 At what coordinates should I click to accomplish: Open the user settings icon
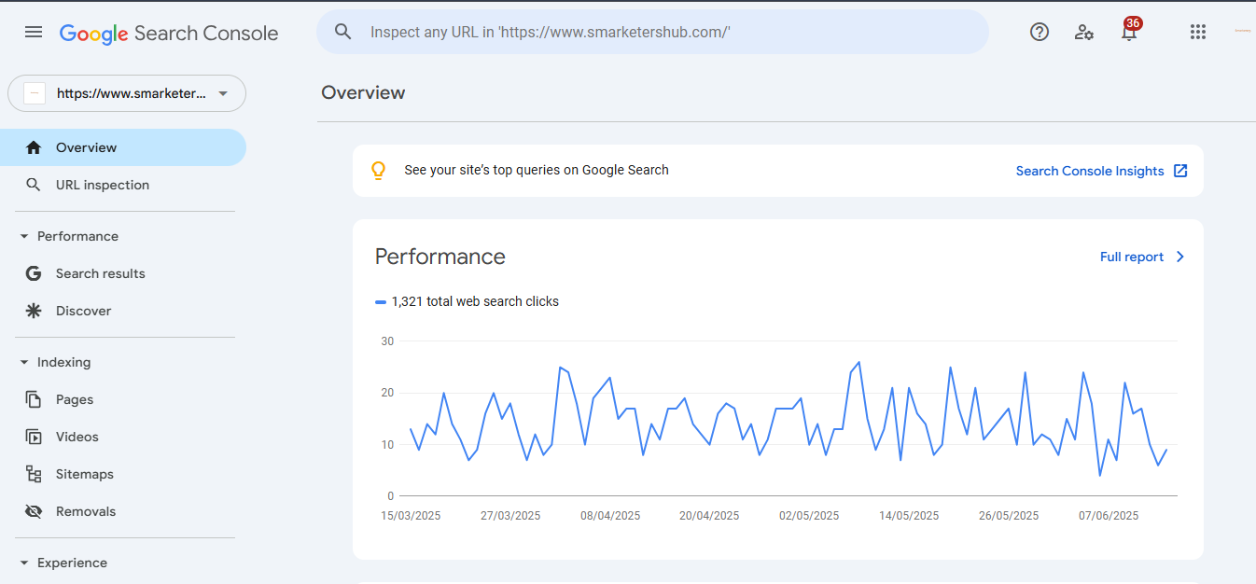point(1083,32)
